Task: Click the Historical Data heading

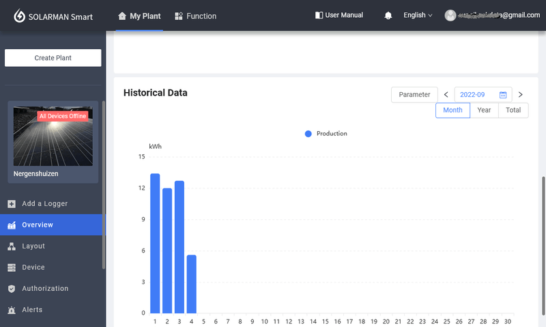Action: coord(156,93)
